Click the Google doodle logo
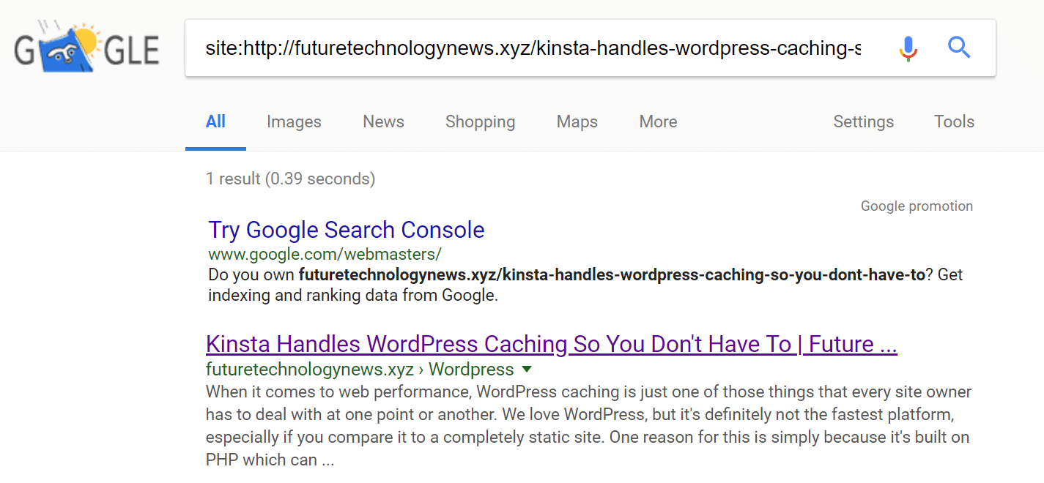Screen dimensions: 1044x483 [86, 48]
